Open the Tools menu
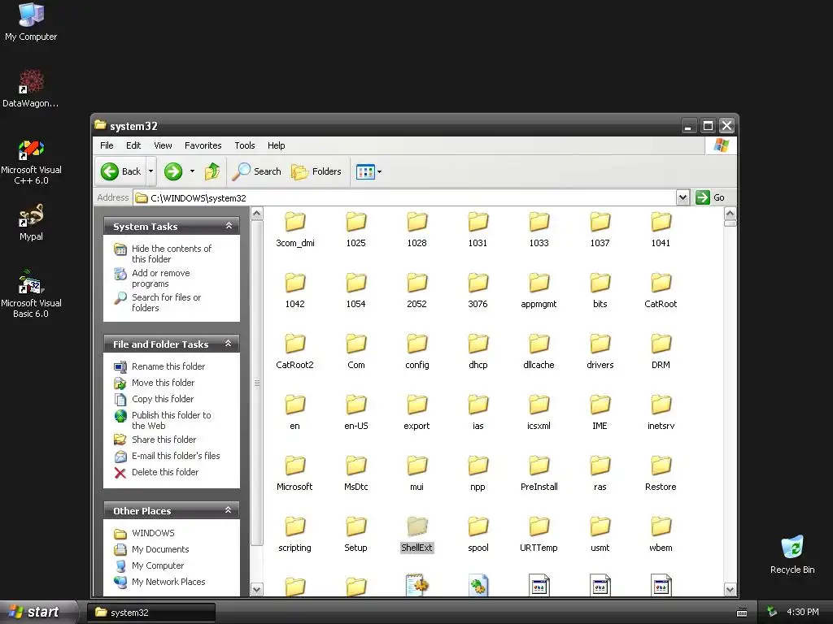833x624 pixels. (x=245, y=145)
